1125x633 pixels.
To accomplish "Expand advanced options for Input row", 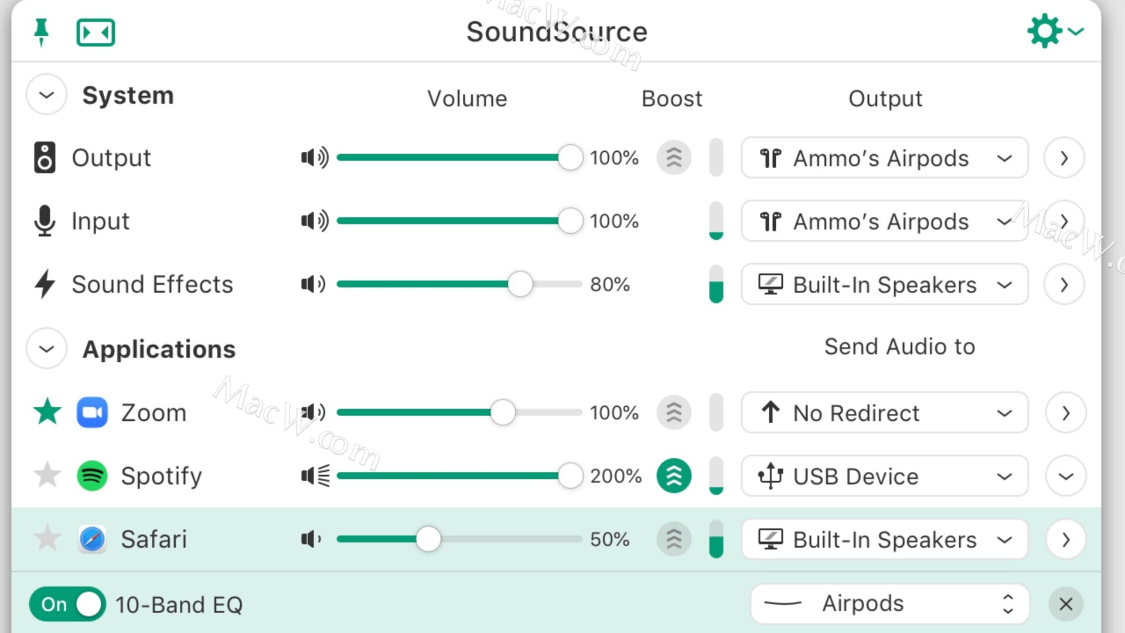I will 1065,221.
